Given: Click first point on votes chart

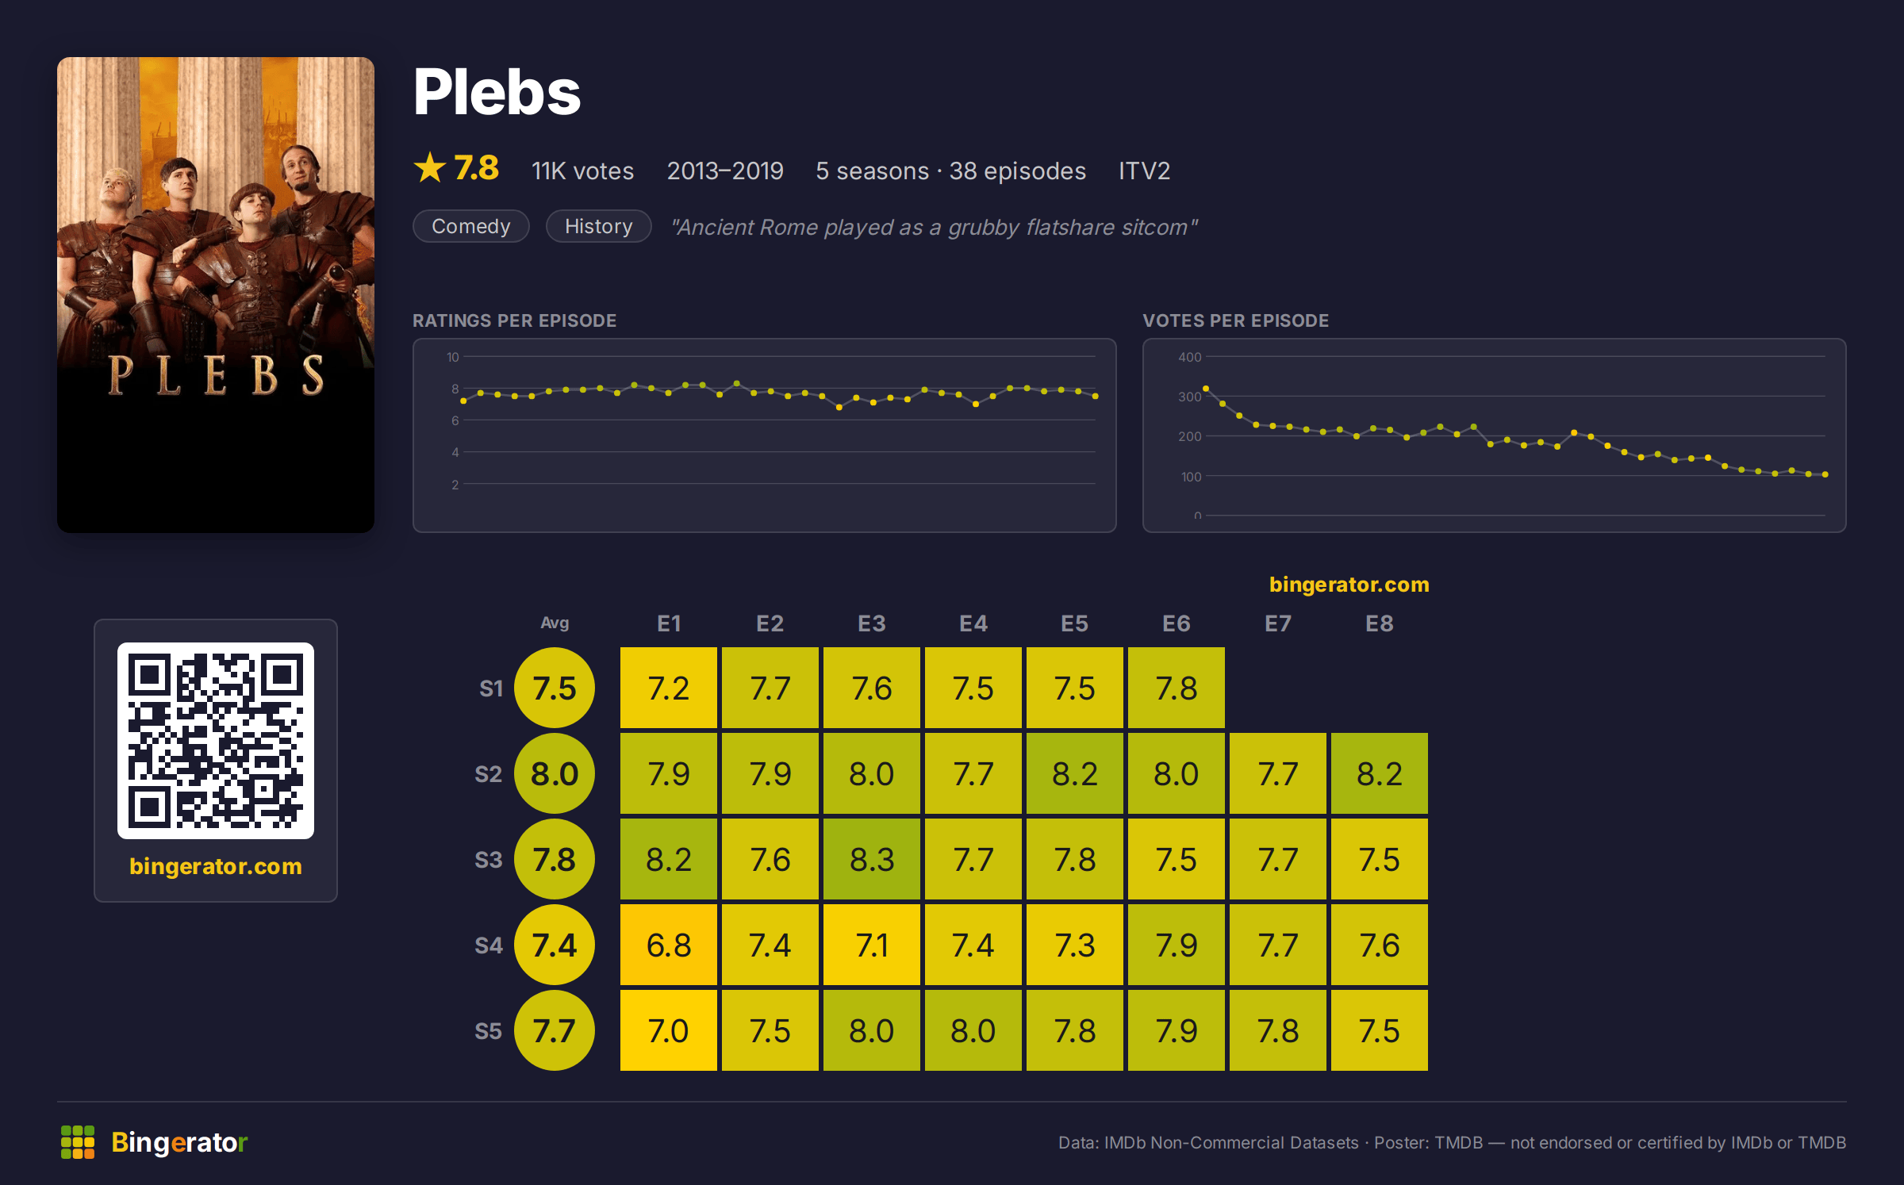Looking at the screenshot, I should pyautogui.click(x=1206, y=389).
